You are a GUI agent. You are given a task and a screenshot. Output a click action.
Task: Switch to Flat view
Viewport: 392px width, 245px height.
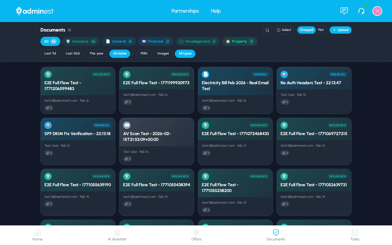pyautogui.click(x=321, y=30)
